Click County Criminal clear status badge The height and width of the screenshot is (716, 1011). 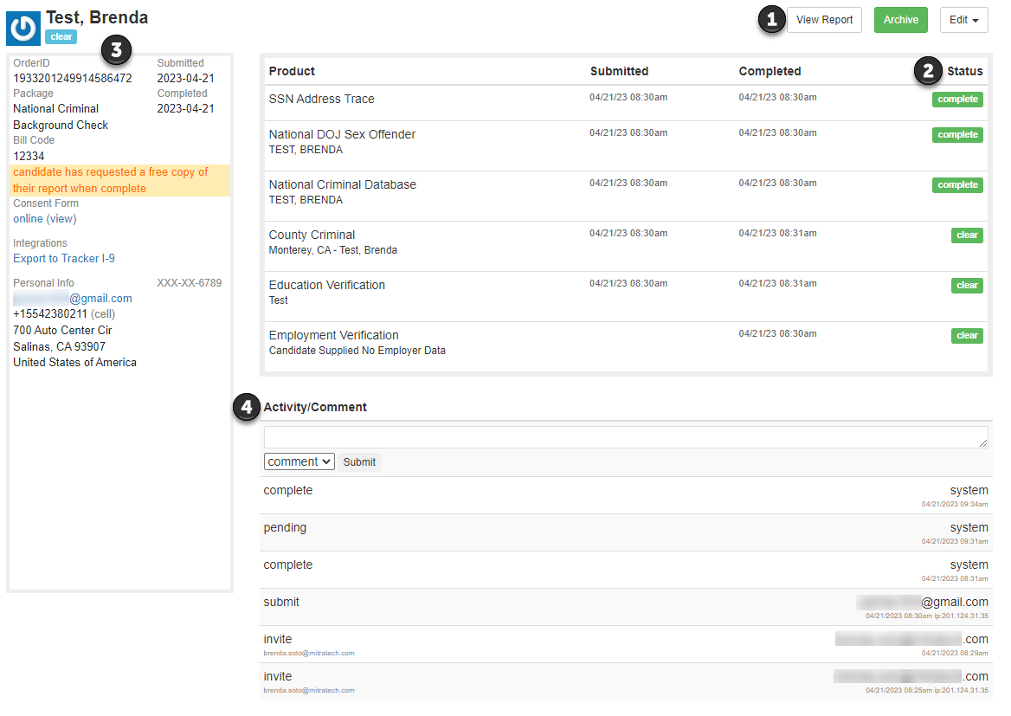(967, 235)
